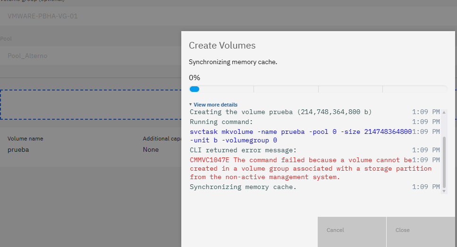Viewport: 457px width, 247px height.
Task: Open the Pool_Alterno pool field
Action: (90, 56)
